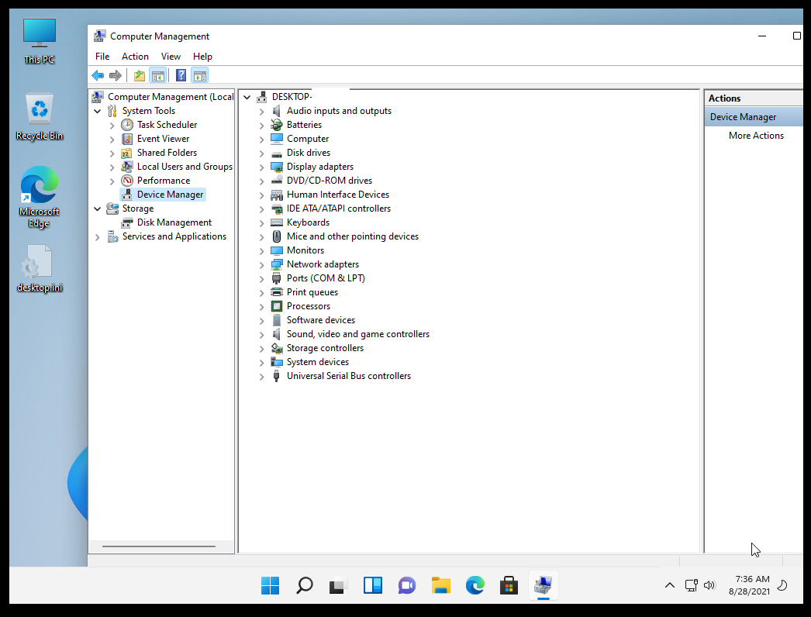The height and width of the screenshot is (617, 811).
Task: Select the This PC desktop icon
Action: (x=40, y=41)
